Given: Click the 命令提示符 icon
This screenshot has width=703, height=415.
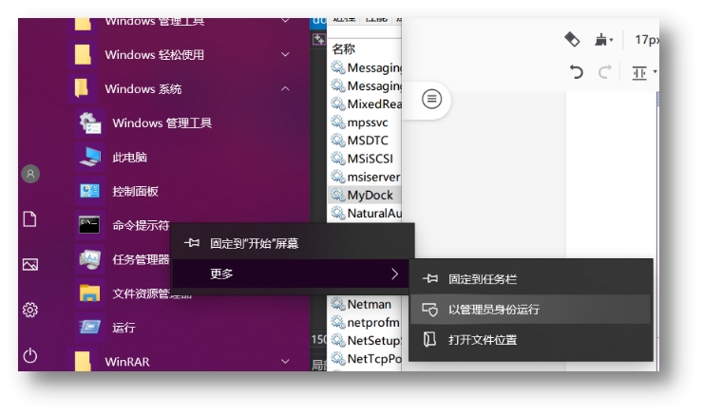Looking at the screenshot, I should 89,225.
